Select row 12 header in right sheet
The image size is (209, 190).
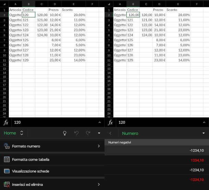109,65
